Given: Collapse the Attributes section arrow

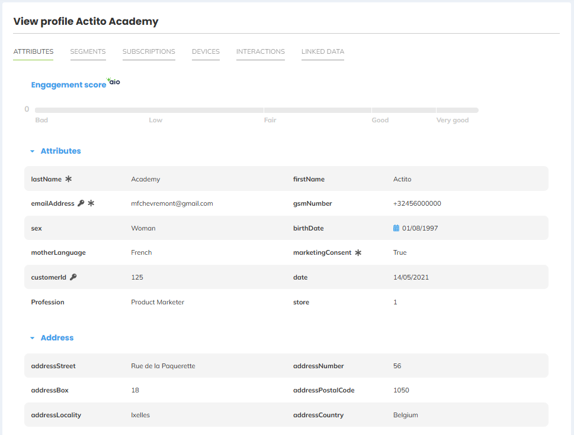Looking at the screenshot, I should click(x=32, y=151).
